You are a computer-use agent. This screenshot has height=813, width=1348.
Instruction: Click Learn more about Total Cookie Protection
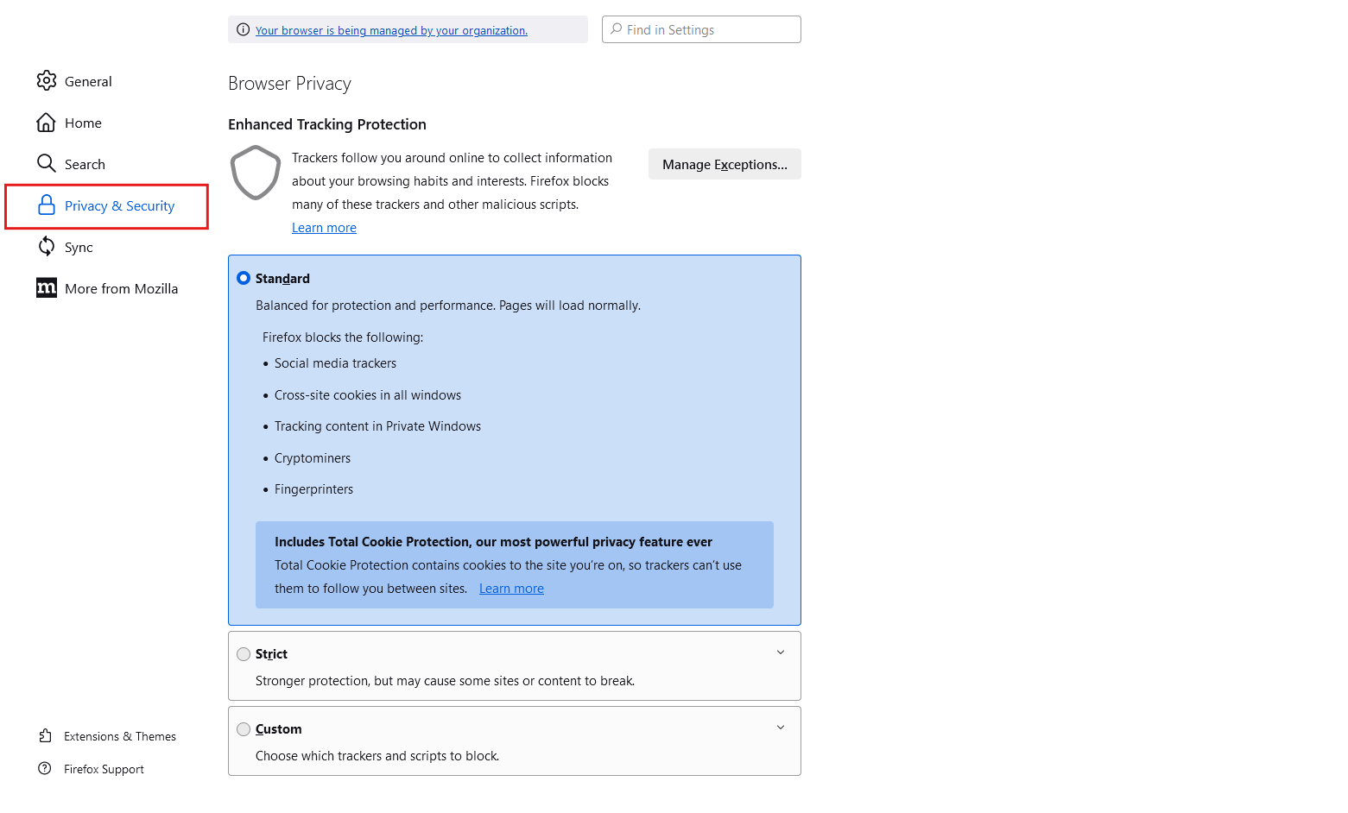pos(511,589)
